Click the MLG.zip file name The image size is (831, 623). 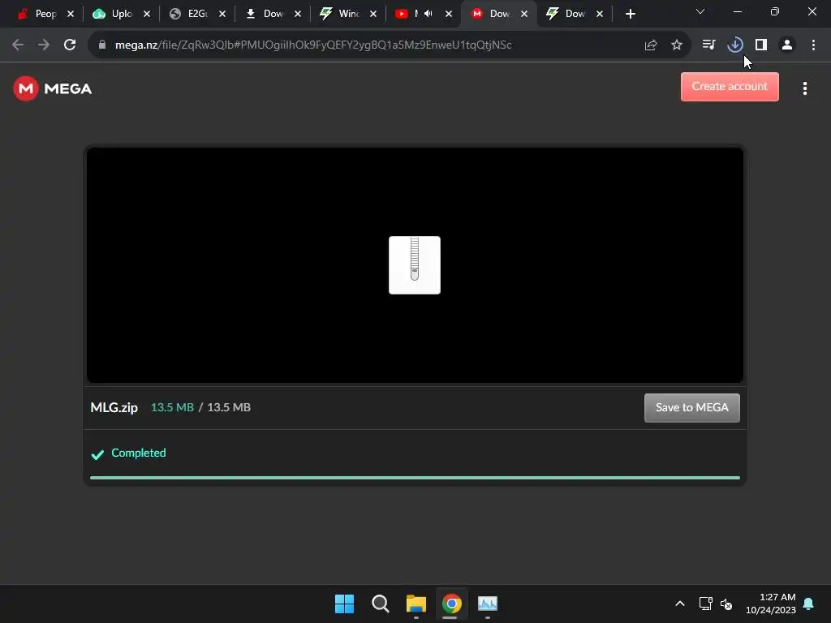114,407
